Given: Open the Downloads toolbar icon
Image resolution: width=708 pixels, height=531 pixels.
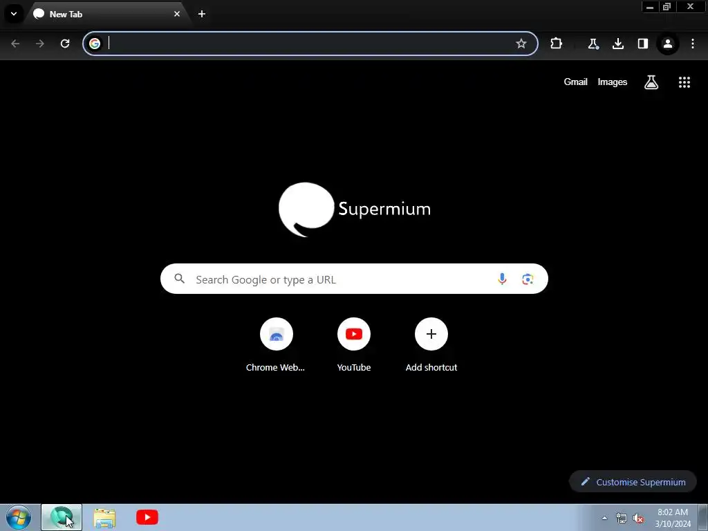Looking at the screenshot, I should click(x=617, y=44).
